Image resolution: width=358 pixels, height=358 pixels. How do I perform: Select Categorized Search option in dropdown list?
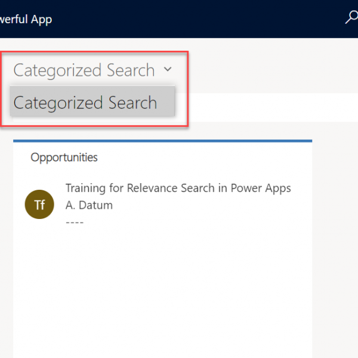[x=92, y=101]
